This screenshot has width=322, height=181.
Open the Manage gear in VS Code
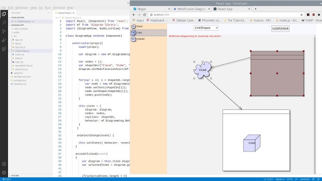point(4,173)
